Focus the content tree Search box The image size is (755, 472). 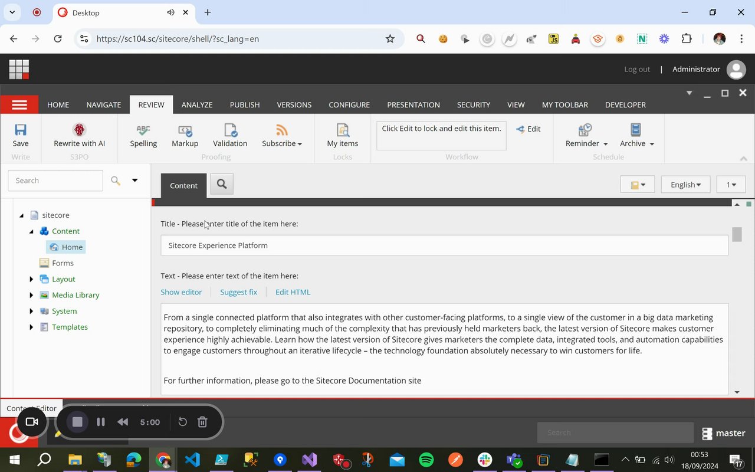click(x=55, y=181)
